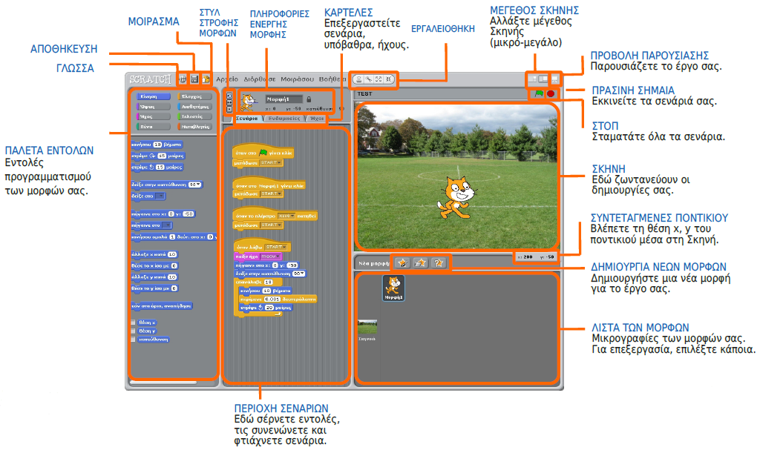Click the save project floppy icon
This screenshot has width=760, height=450.
pos(194,79)
